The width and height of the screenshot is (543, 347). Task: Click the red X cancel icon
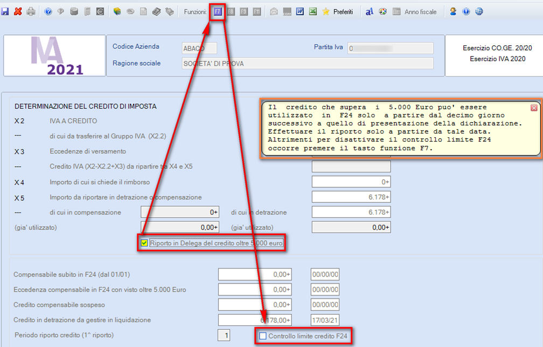click(x=18, y=11)
